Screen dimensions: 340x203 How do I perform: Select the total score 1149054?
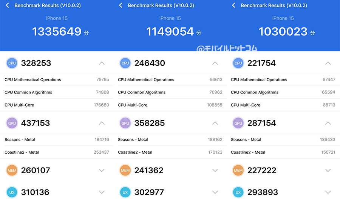pyautogui.click(x=170, y=32)
